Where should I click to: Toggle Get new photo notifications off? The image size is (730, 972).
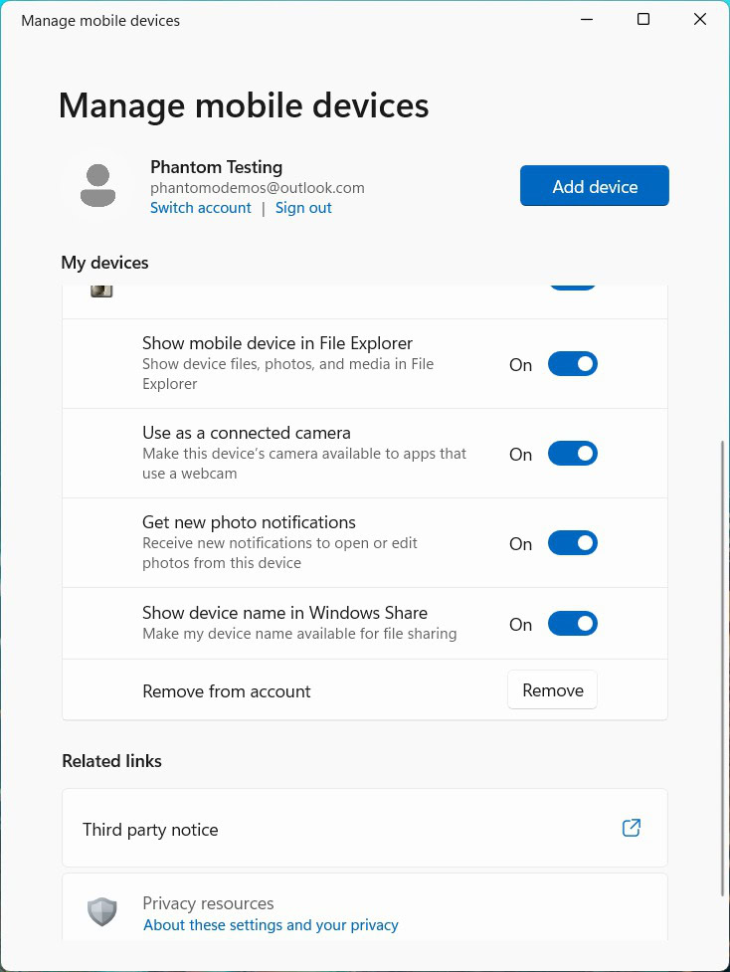tap(573, 543)
